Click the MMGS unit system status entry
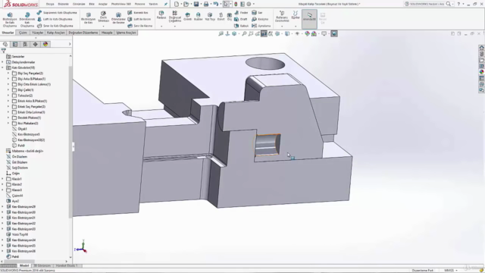 pyautogui.click(x=449, y=270)
